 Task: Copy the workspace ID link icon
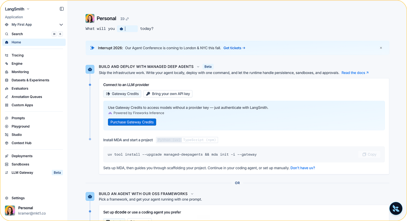[127, 19]
